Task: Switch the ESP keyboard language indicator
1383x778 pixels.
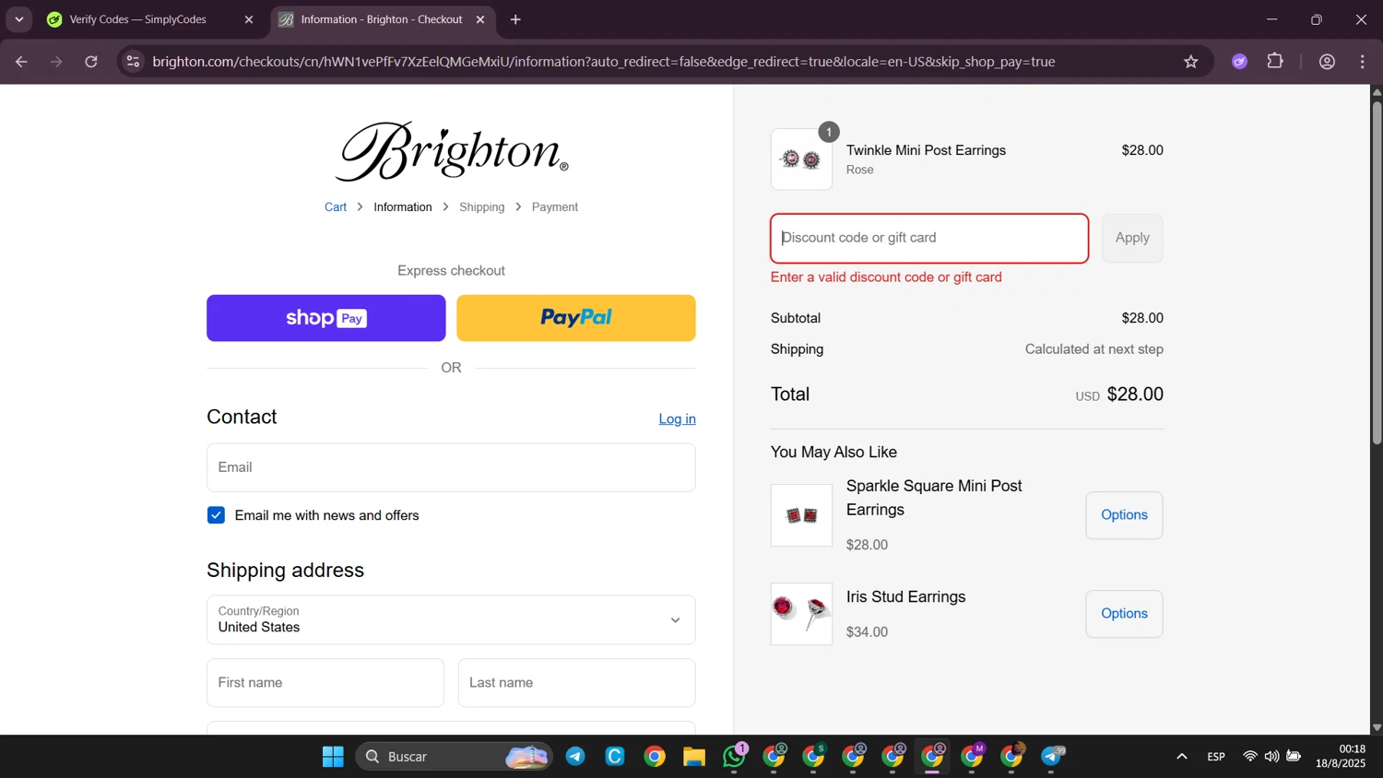Action: [x=1216, y=757]
